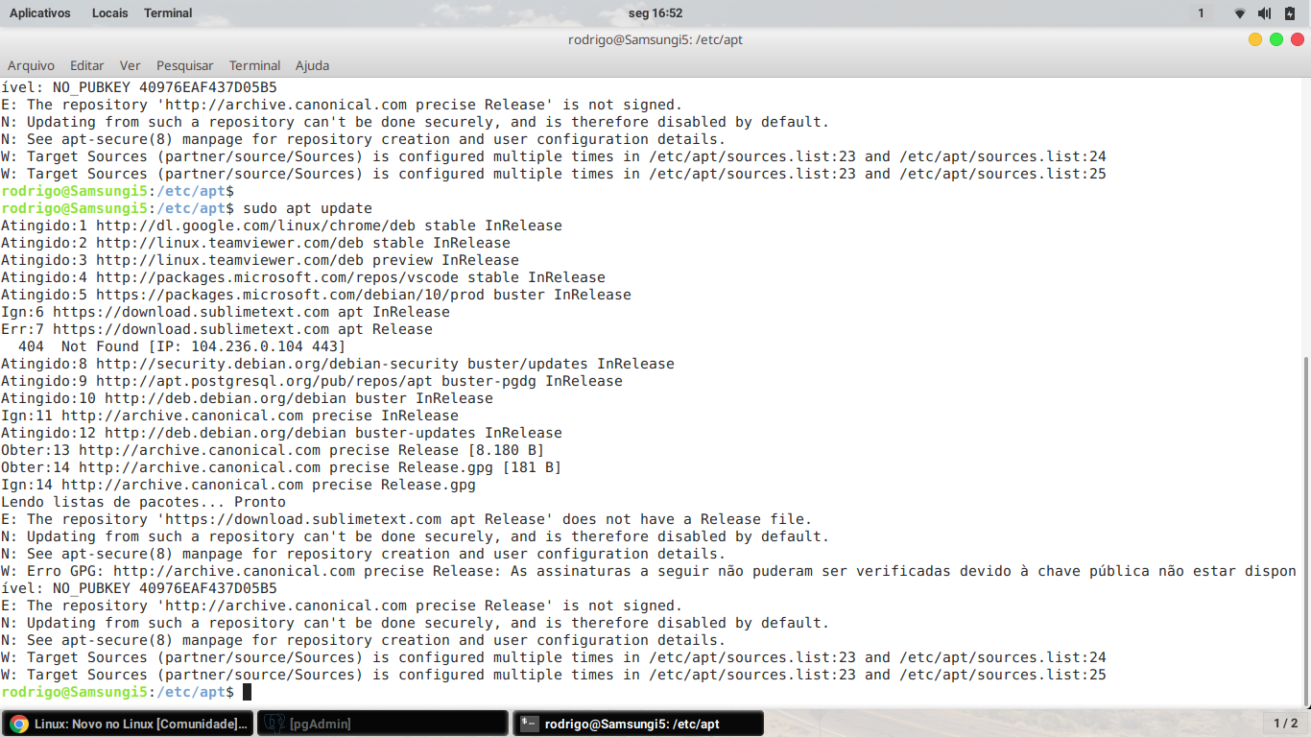This screenshot has width=1311, height=737.
Task: Click the Ign:14 precise Release.gpg line
Action: [238, 485]
